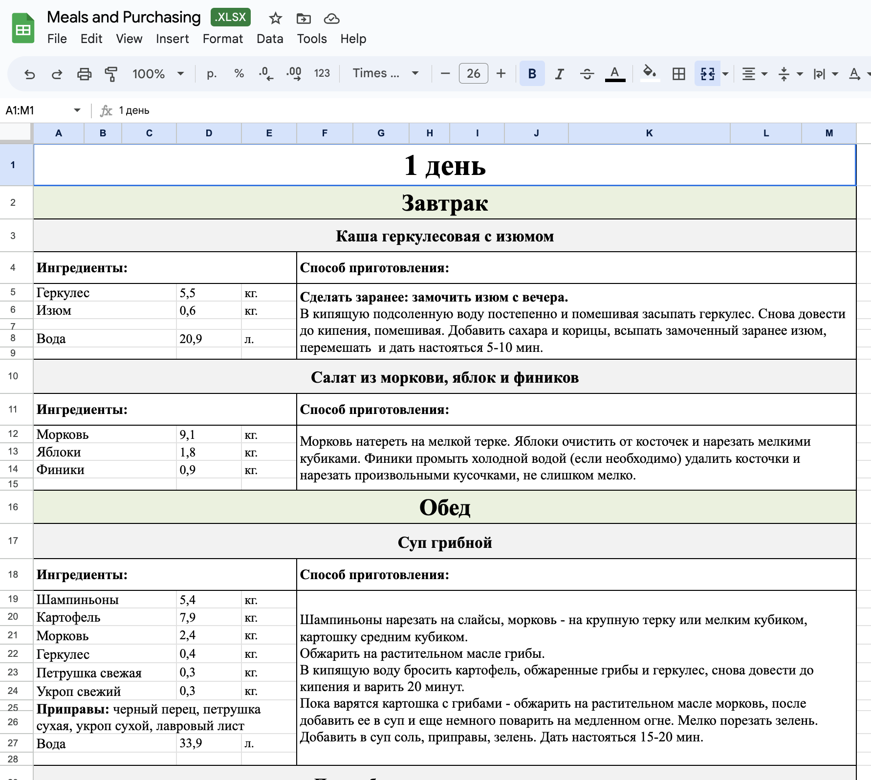871x780 pixels.
Task: Select column D header
Action: pos(209,133)
